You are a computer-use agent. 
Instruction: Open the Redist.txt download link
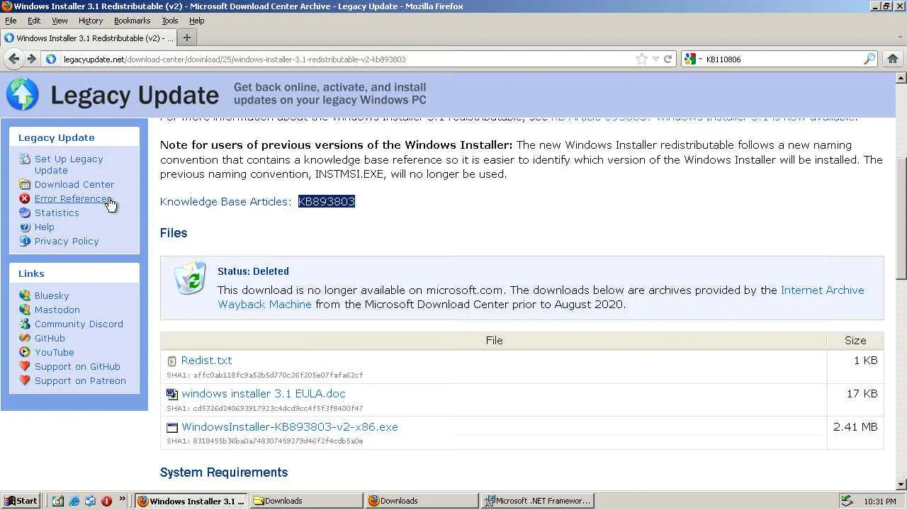[x=206, y=361]
